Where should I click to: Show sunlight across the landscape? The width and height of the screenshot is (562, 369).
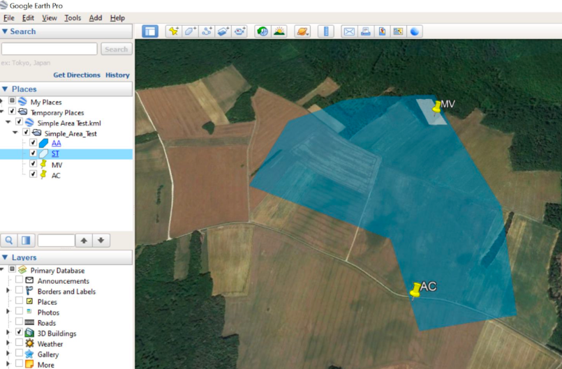279,31
